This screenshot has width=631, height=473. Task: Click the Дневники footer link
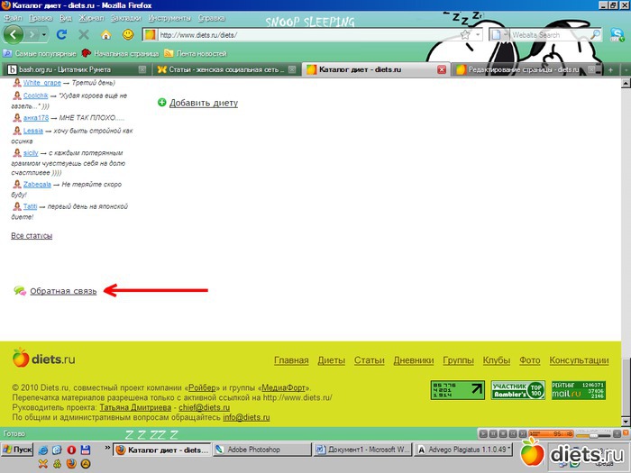[414, 360]
